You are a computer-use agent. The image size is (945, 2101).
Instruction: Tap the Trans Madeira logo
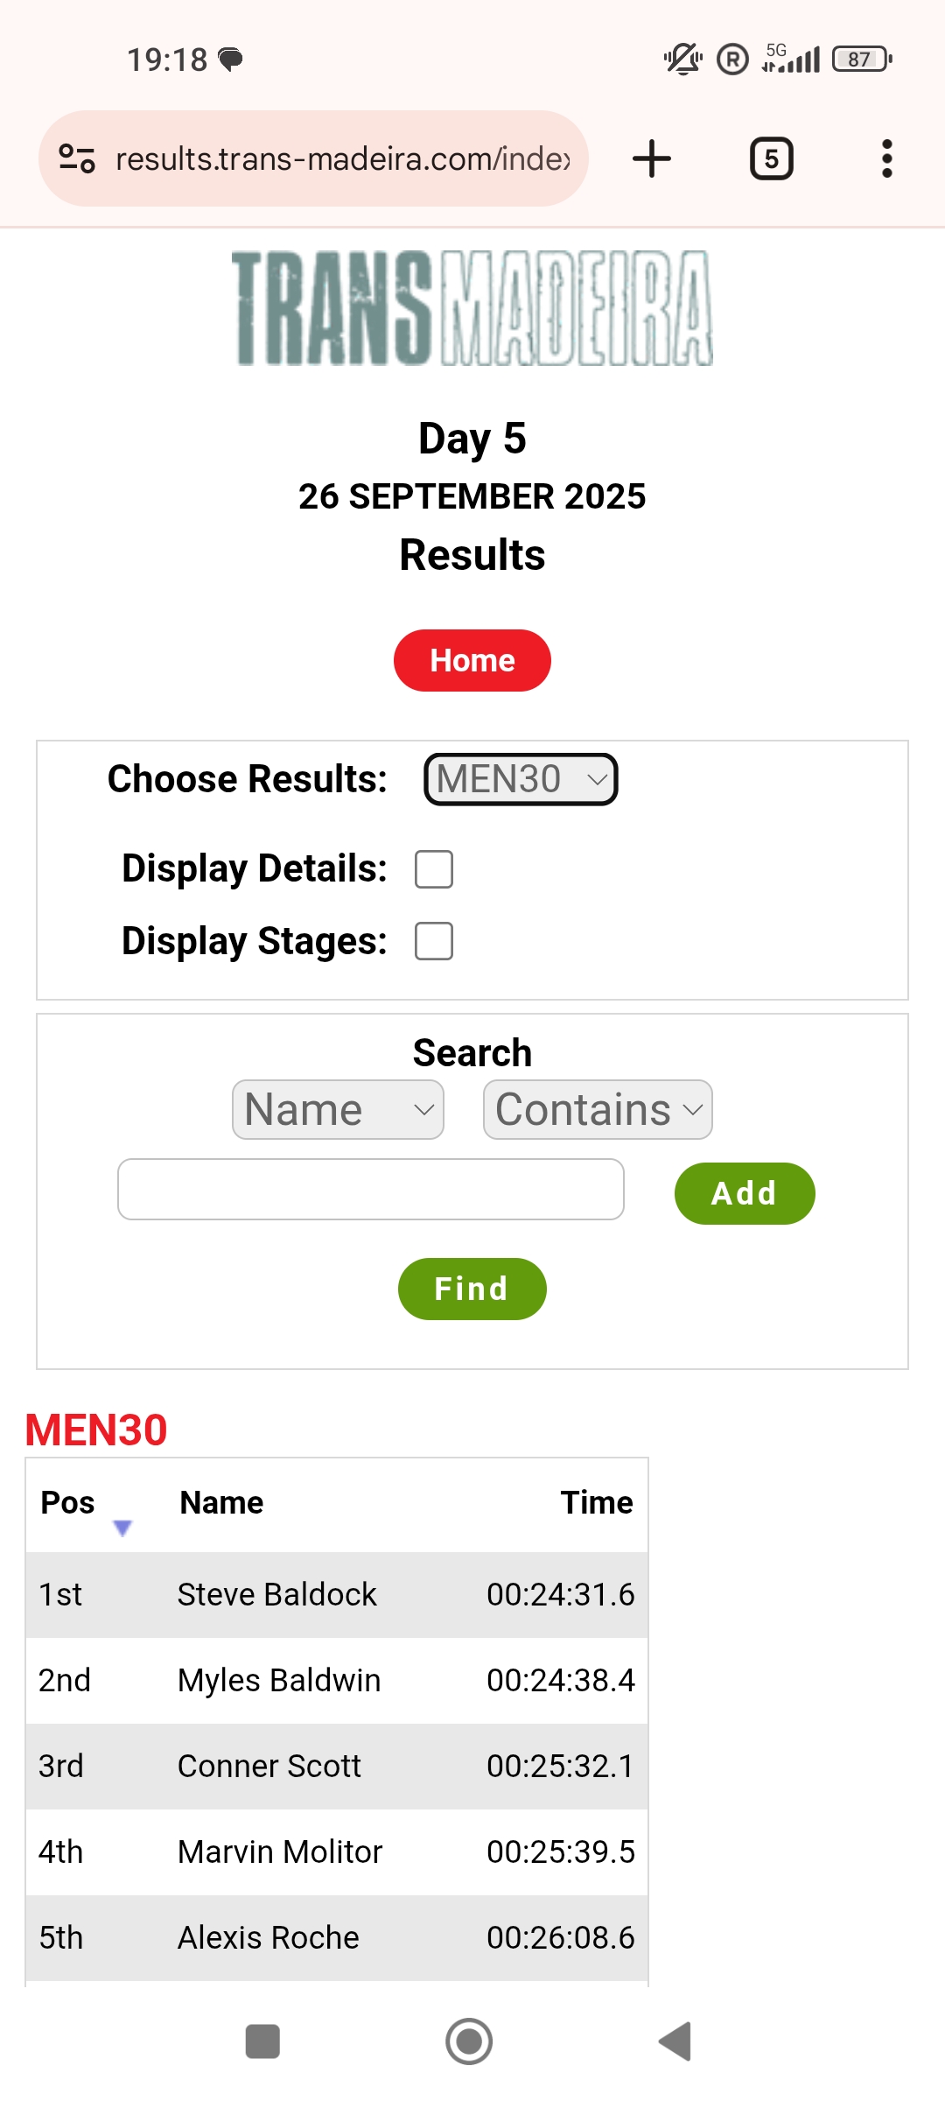[472, 308]
